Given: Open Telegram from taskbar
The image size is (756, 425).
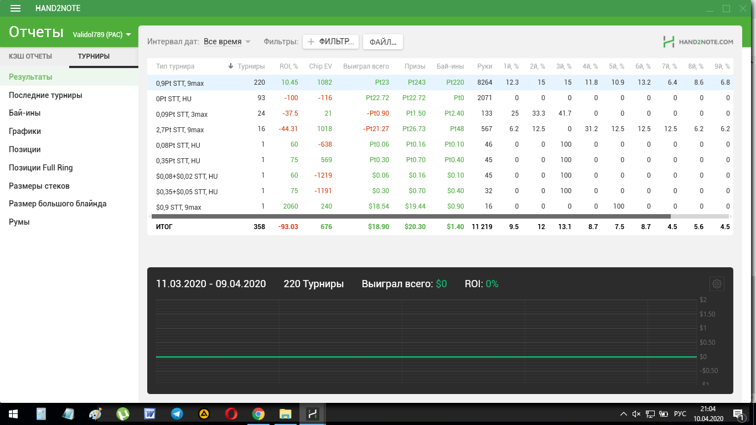Looking at the screenshot, I should click(177, 414).
